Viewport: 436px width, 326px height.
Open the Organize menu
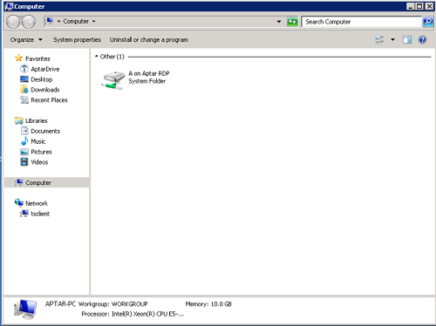coord(26,39)
